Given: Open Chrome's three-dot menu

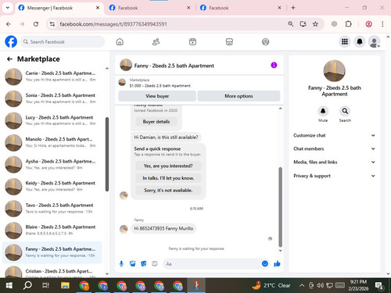Looking at the screenshot, I should tap(382, 24).
